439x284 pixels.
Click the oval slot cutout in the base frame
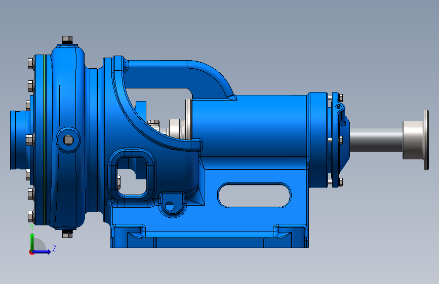(x=254, y=196)
